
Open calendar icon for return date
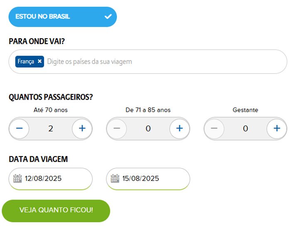pyautogui.click(x=115, y=178)
